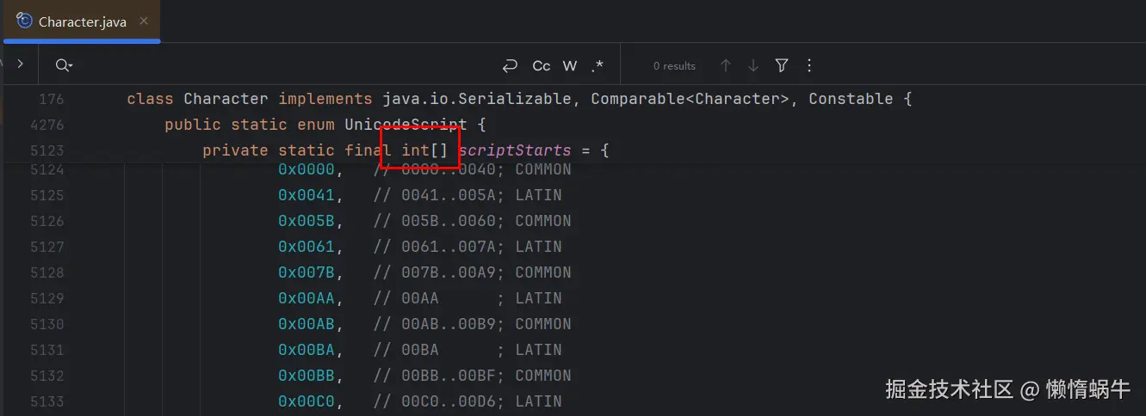The height and width of the screenshot is (416, 1146).
Task: Open the search filter funnel icon
Action: [781, 65]
